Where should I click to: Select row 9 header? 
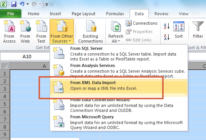[x=5, y=134]
